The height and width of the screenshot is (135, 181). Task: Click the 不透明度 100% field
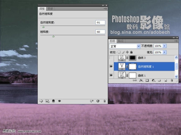158,46
